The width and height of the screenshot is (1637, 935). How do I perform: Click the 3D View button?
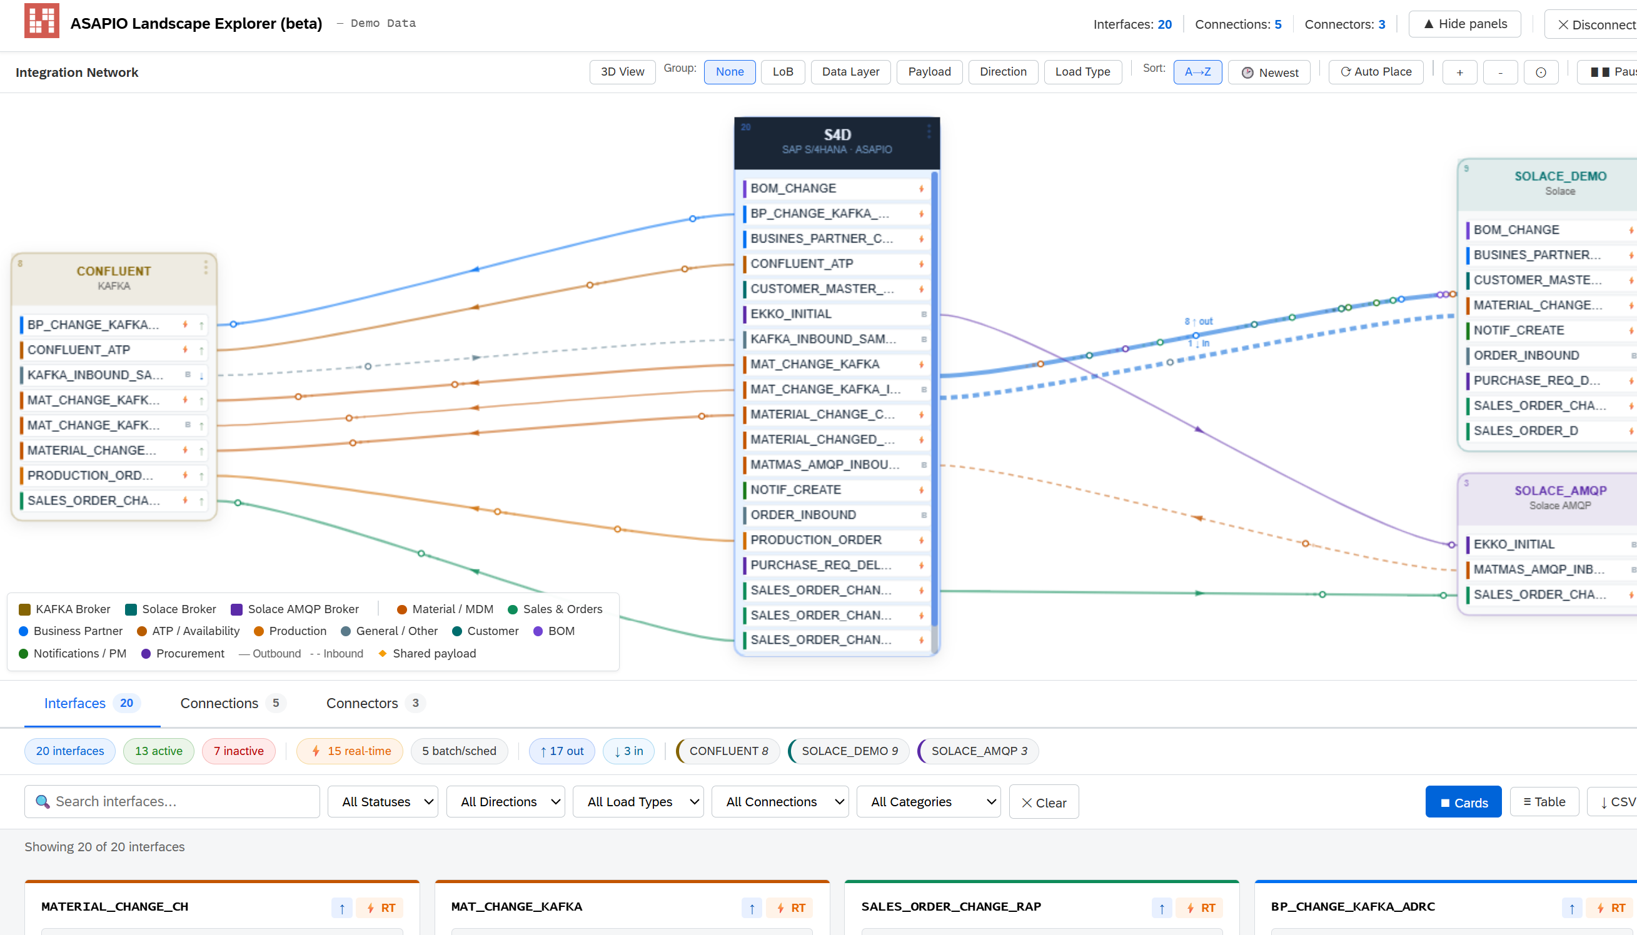pyautogui.click(x=622, y=72)
